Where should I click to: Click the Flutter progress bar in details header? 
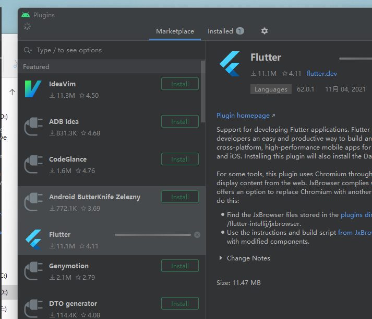[x=355, y=59]
